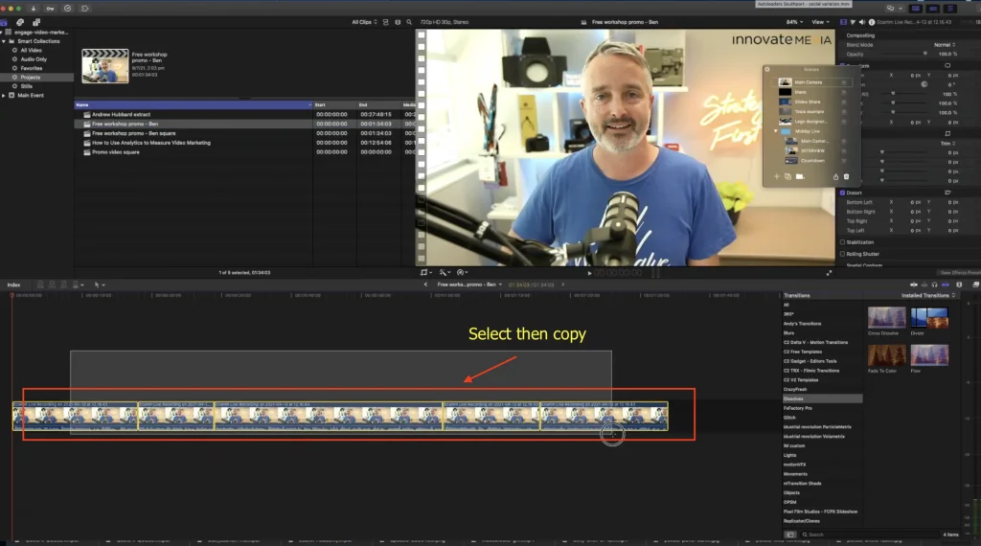Show the Photos and Audio sidebar

click(x=20, y=22)
